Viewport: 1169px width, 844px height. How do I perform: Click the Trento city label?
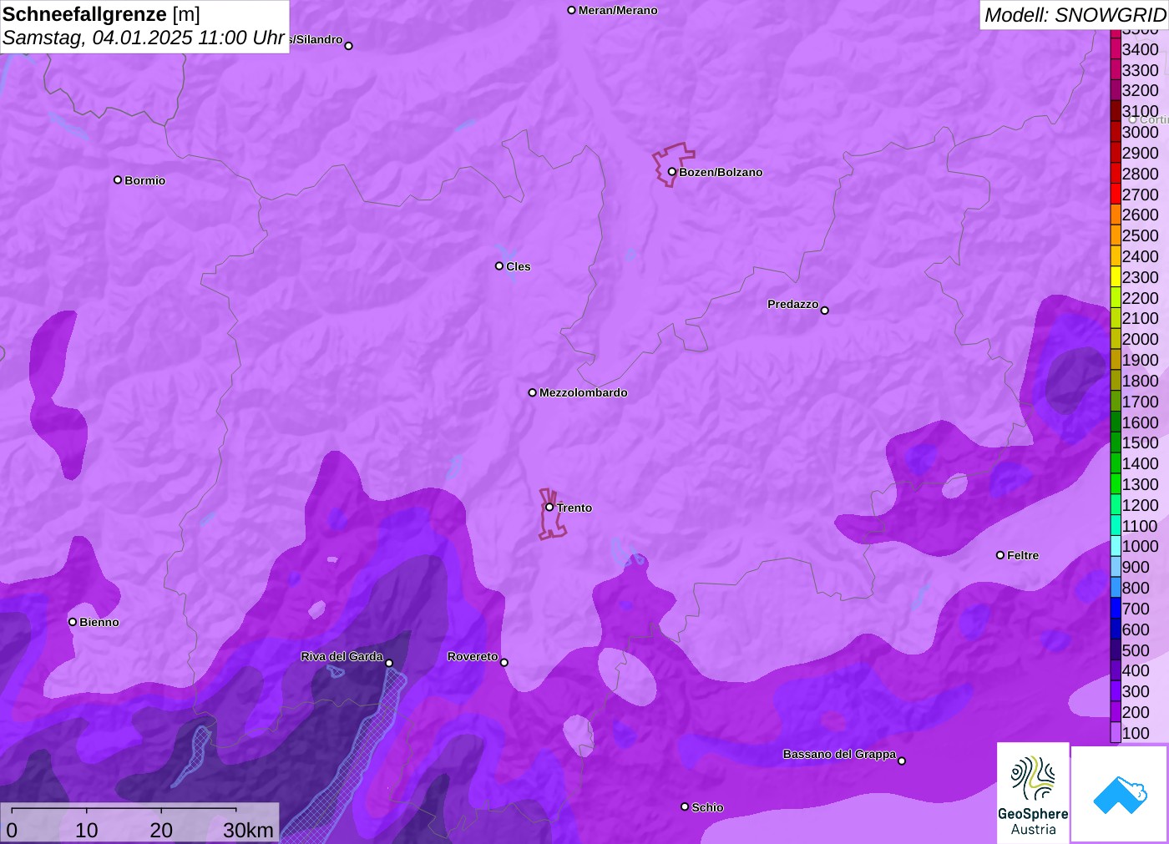tap(574, 508)
